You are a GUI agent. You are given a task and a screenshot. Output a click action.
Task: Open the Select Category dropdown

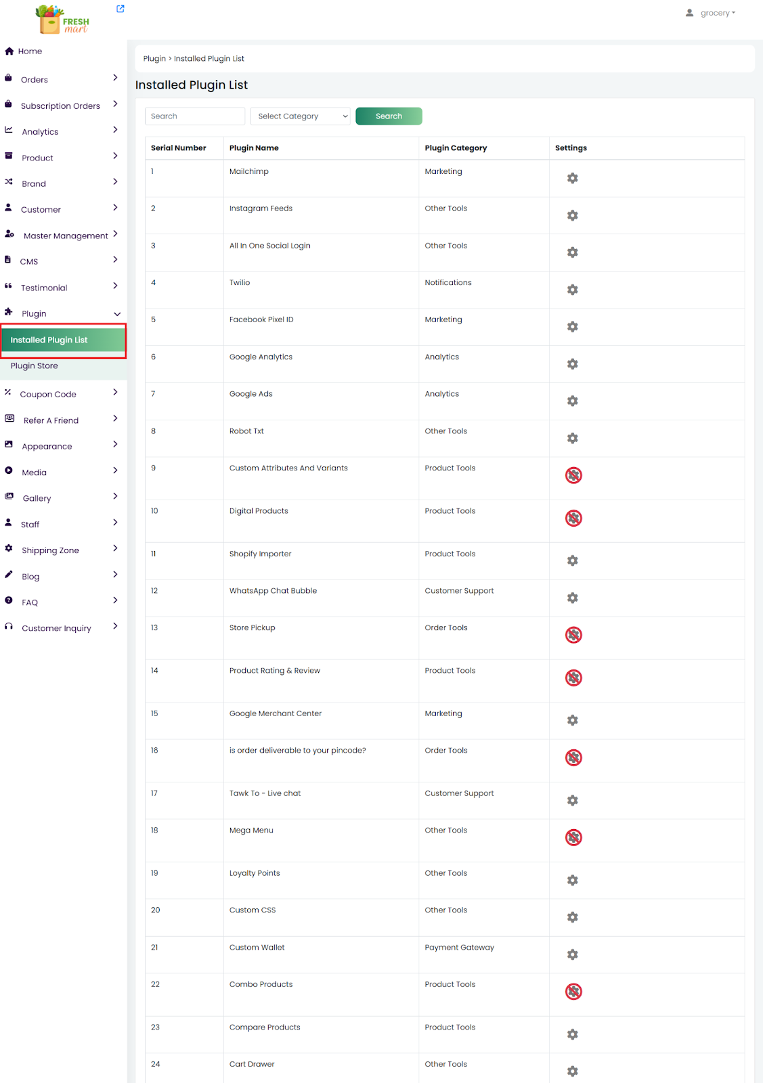[x=300, y=116]
